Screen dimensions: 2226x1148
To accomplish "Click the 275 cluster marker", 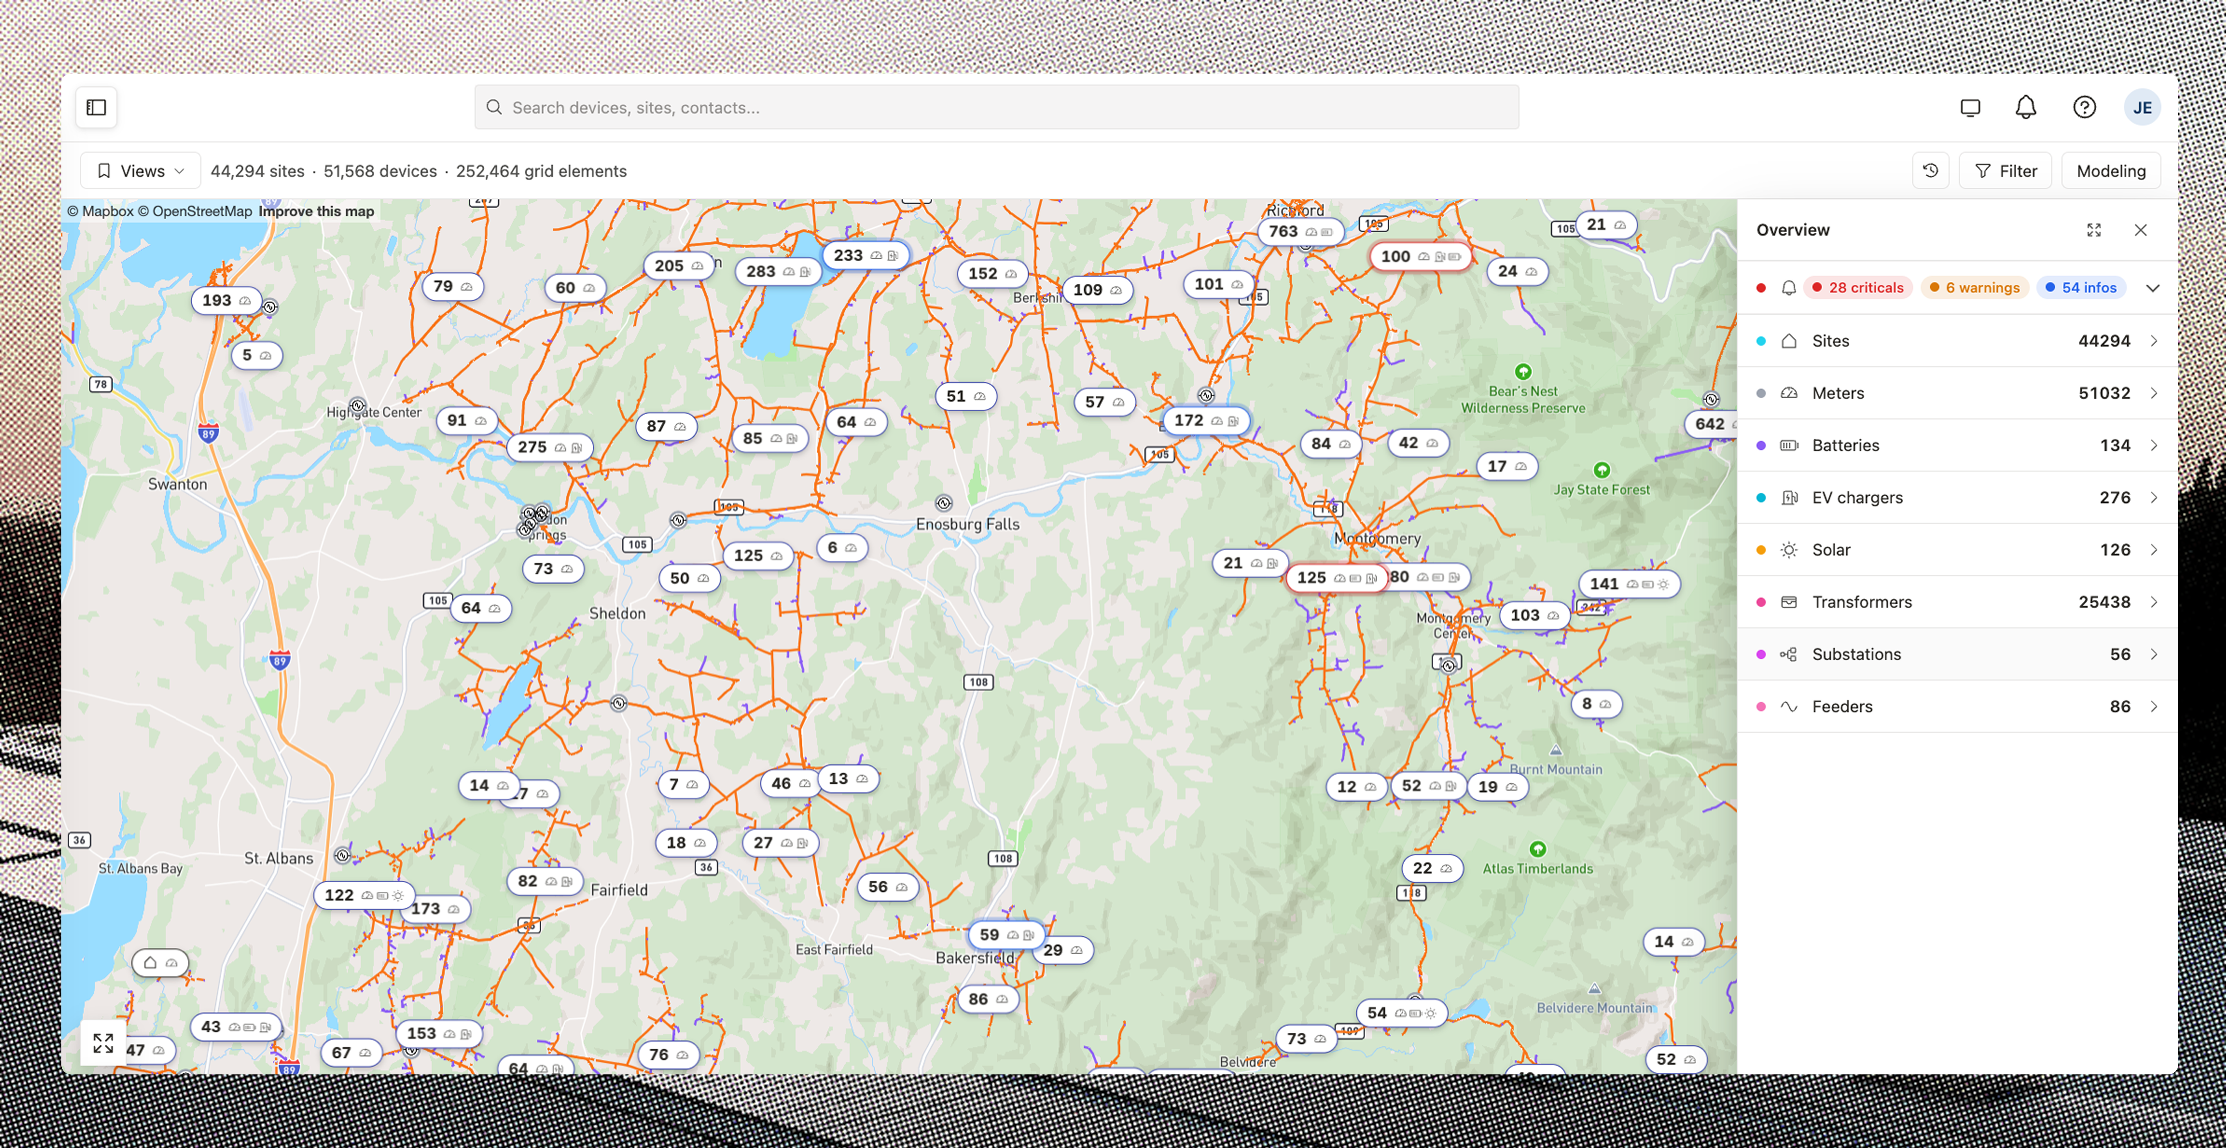I will click(550, 447).
